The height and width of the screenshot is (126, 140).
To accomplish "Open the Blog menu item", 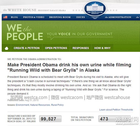I will click(14, 17).
